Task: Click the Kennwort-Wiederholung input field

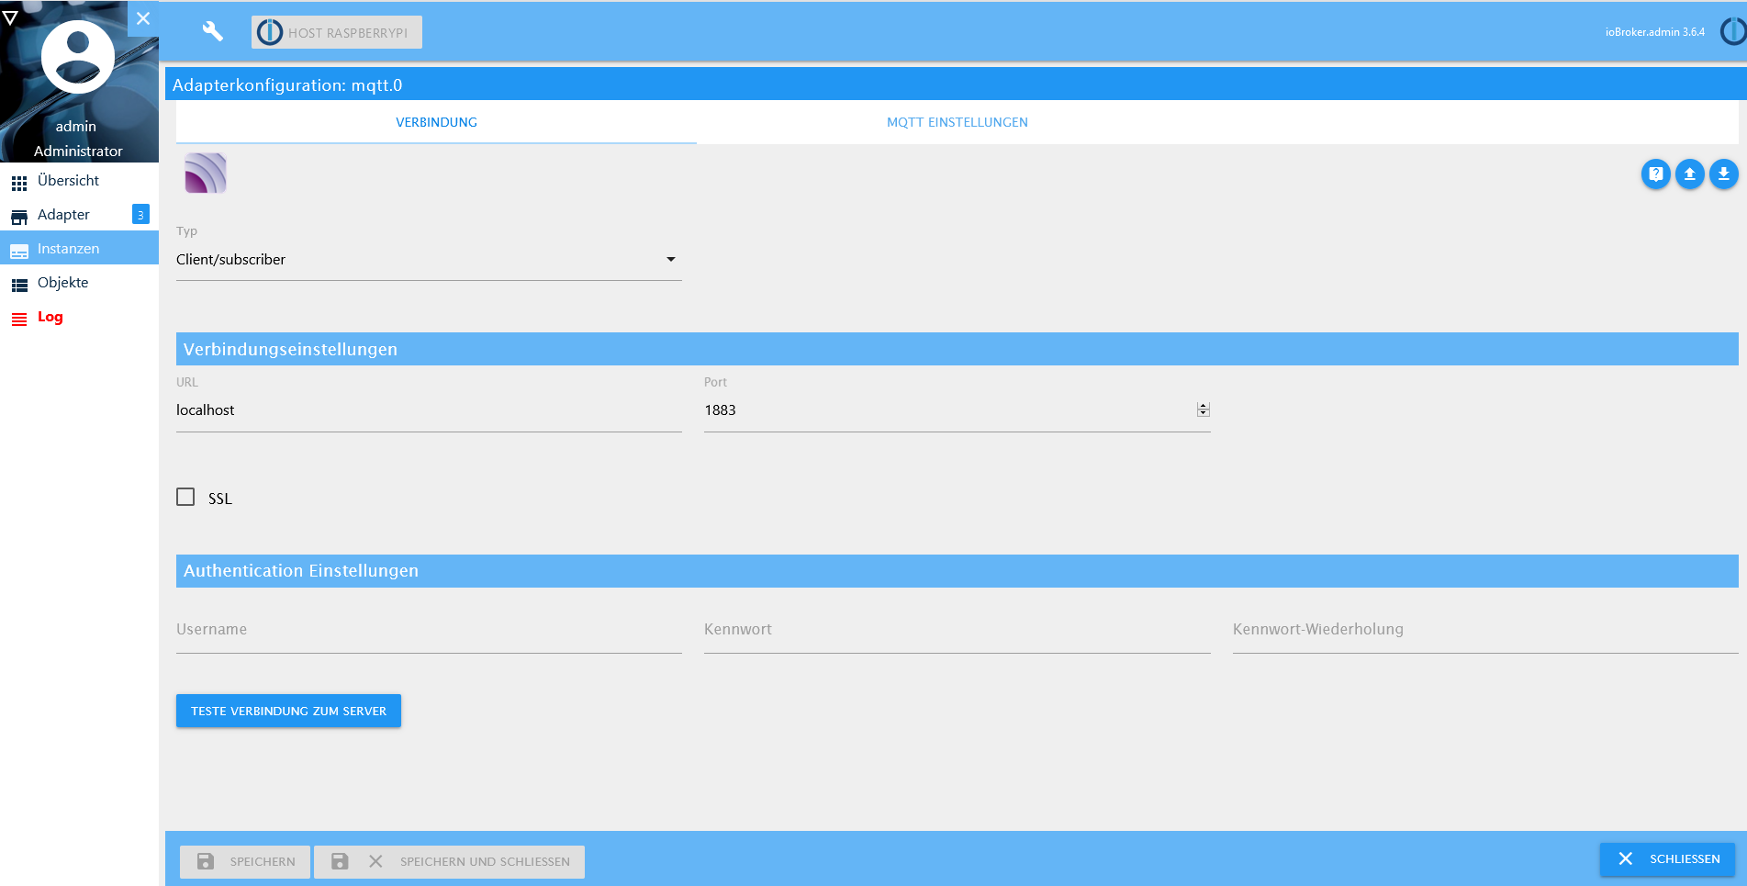Action: pos(1485,630)
